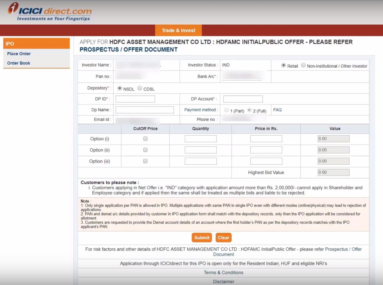Viewport: 383px width, 285px height.
Task: Click the Value field for Option (i)
Action: pos(333,139)
